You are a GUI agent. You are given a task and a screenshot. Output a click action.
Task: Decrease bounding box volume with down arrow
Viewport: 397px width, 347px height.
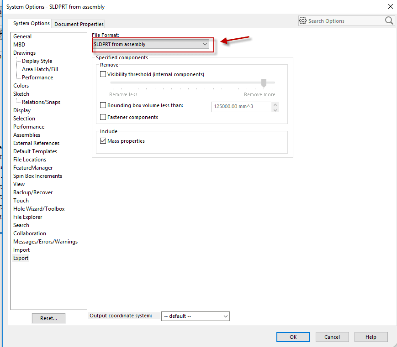coord(275,110)
